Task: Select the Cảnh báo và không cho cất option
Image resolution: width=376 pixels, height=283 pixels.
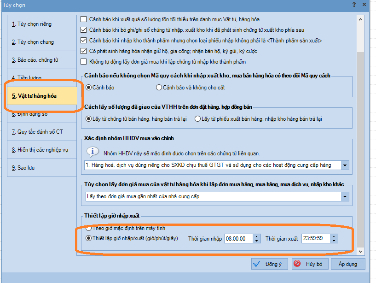Action: pyautogui.click(x=159, y=87)
